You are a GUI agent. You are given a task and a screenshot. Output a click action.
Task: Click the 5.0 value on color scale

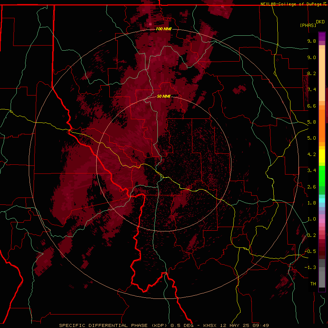pyautogui.click(x=312, y=138)
